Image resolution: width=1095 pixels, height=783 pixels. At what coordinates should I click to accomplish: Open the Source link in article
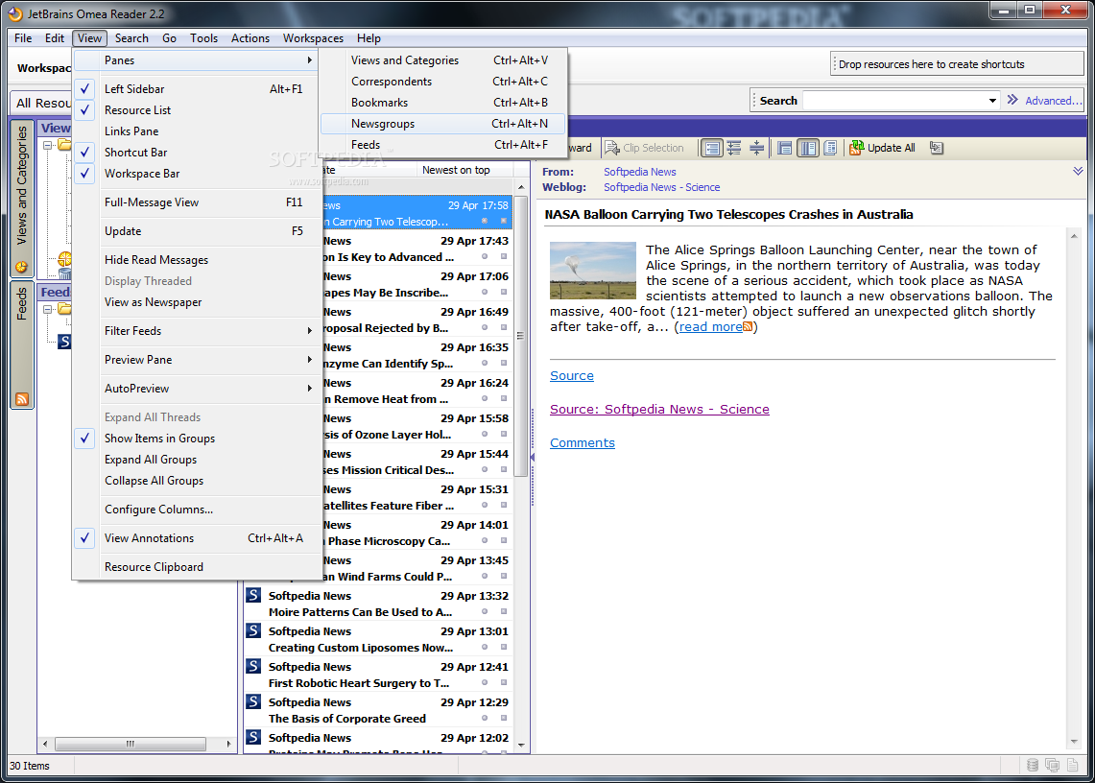(572, 376)
